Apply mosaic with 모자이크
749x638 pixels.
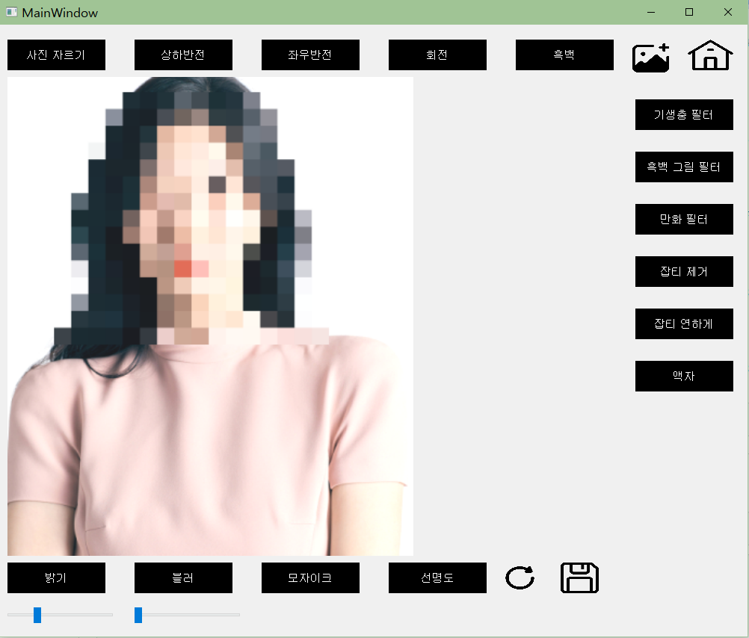point(310,577)
